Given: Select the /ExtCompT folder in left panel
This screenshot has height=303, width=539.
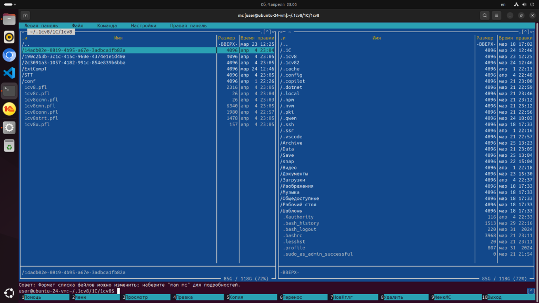Looking at the screenshot, I should click(x=35, y=69).
